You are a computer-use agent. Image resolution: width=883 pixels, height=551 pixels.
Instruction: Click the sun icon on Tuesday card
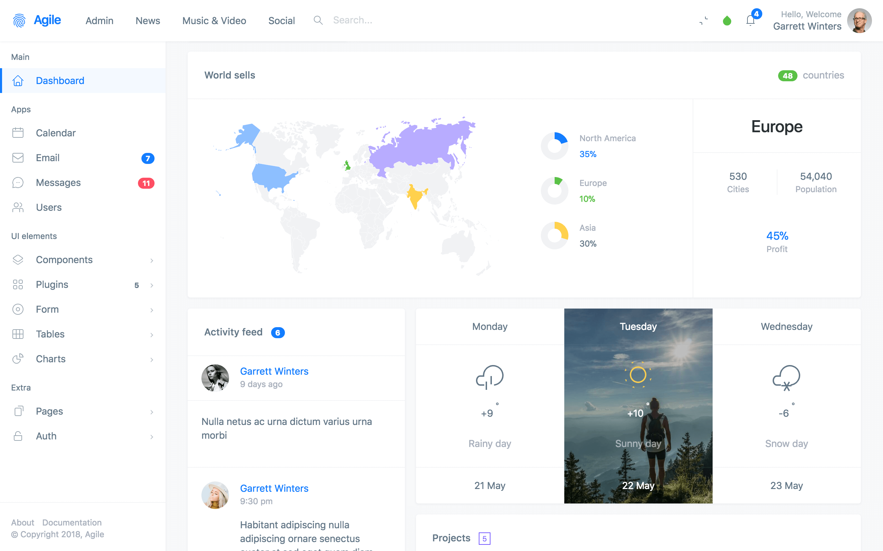(638, 375)
